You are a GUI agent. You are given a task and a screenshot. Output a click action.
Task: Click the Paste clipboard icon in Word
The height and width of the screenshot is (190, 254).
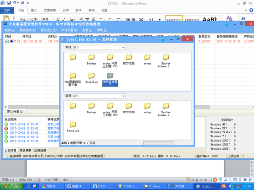6,18
